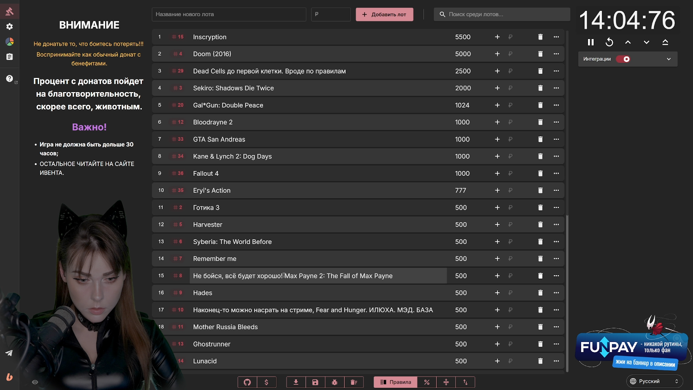The image size is (693, 390).
Task: Toggle the percent display button
Action: [427, 382]
